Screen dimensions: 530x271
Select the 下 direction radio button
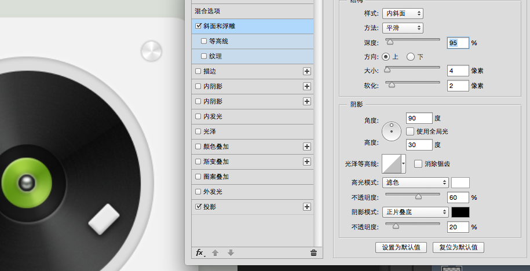[411, 57]
